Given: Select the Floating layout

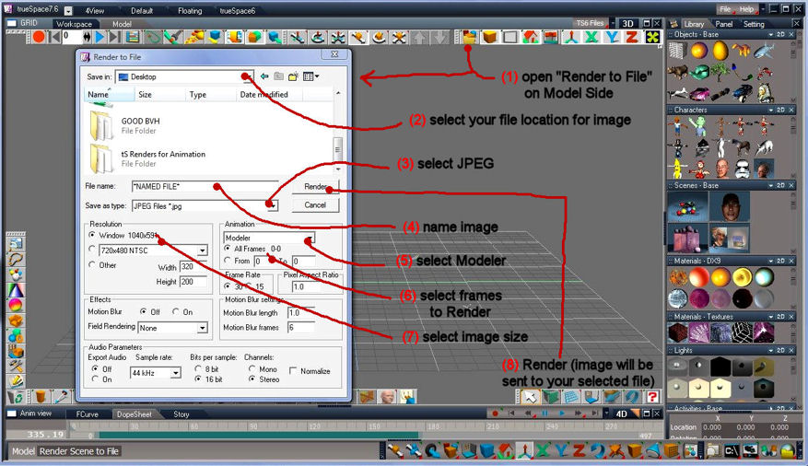Looking at the screenshot, I should point(190,10).
